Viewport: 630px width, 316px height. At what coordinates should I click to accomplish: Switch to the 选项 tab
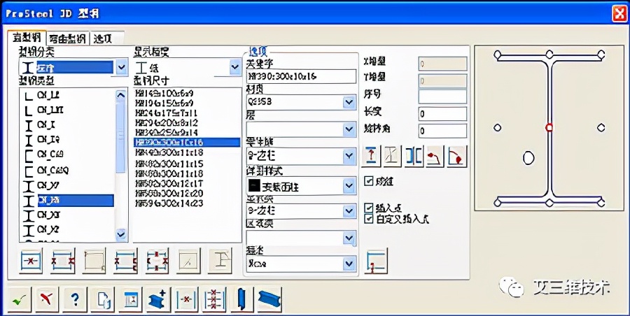click(102, 39)
